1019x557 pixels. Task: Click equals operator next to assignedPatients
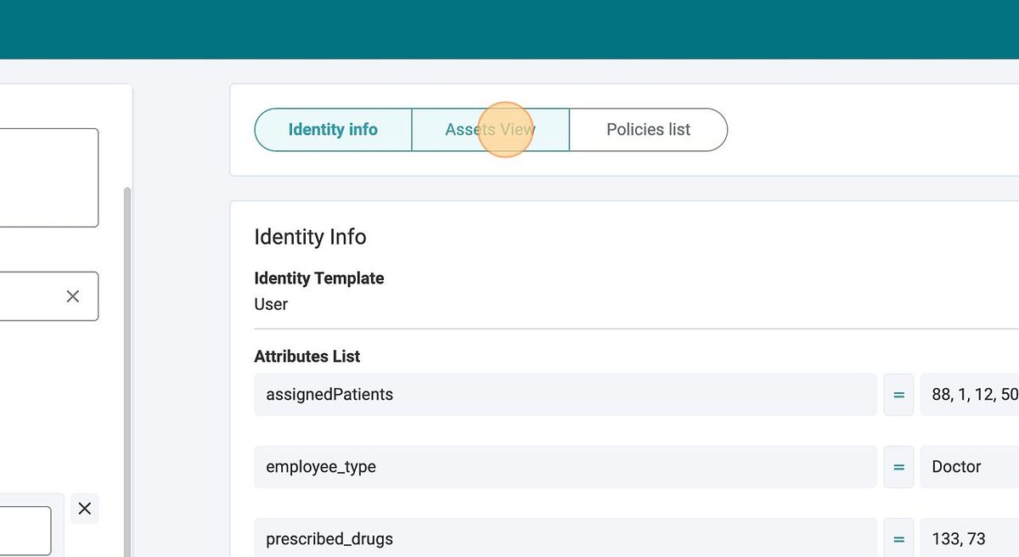point(898,395)
